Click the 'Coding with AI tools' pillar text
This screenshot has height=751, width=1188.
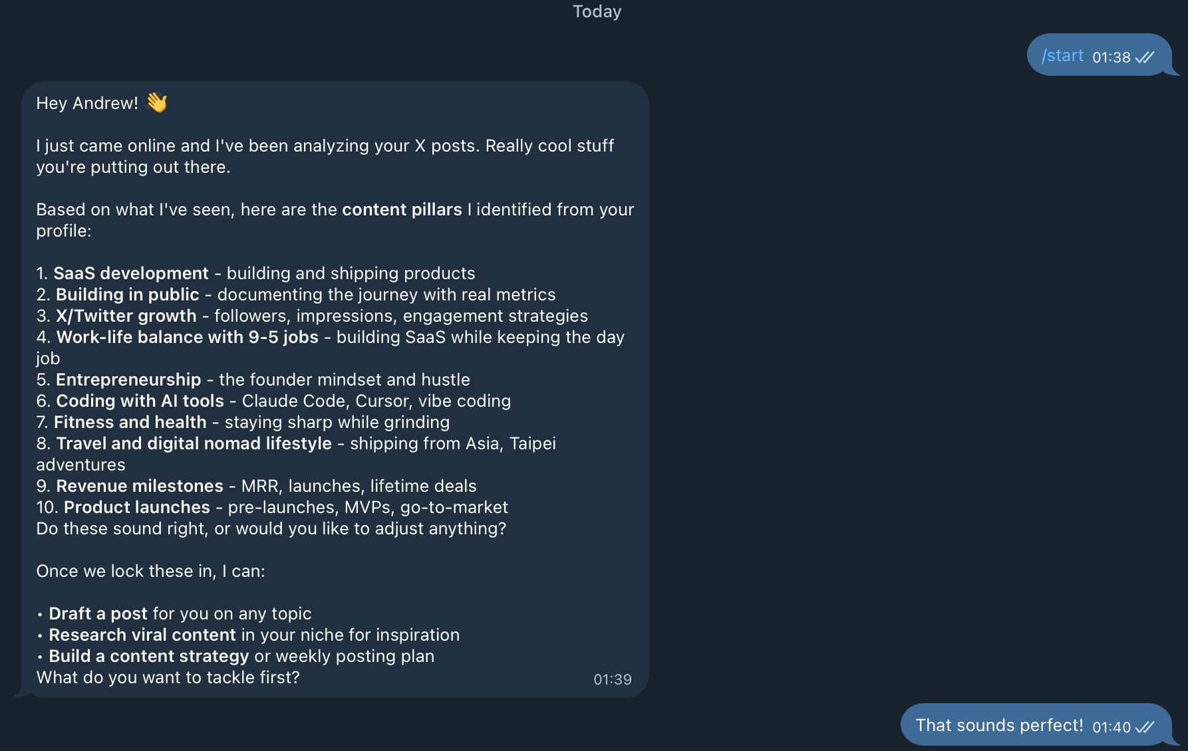(x=140, y=401)
